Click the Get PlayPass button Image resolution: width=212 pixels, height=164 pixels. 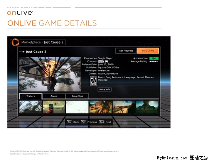[x=126, y=51]
